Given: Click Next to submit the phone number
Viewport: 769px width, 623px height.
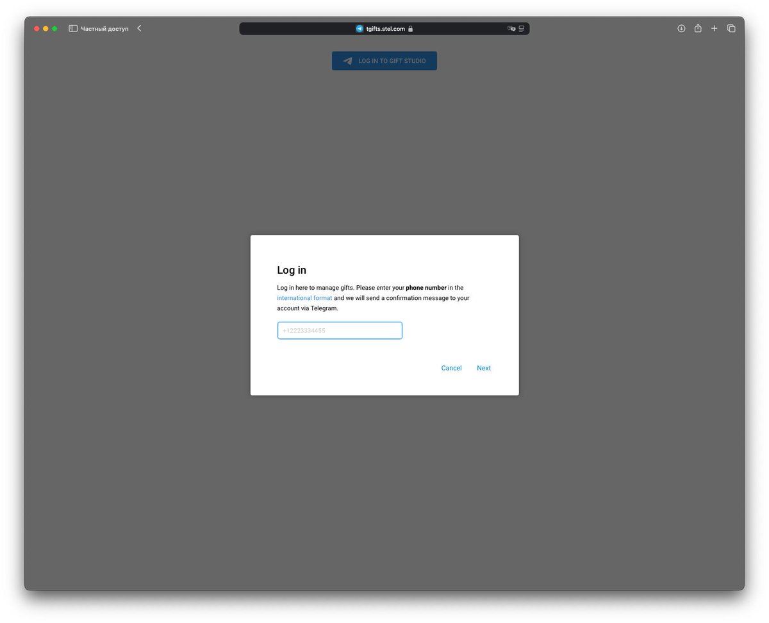Looking at the screenshot, I should (483, 368).
